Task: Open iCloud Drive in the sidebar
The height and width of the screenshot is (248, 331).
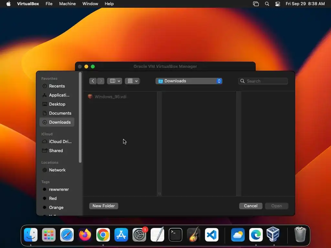Action: click(57, 141)
